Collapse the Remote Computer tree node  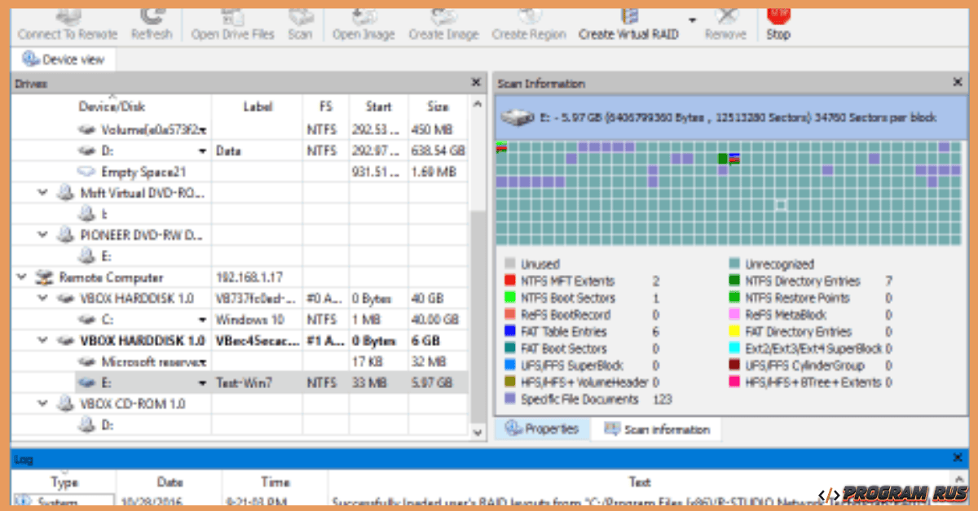pyautogui.click(x=20, y=277)
